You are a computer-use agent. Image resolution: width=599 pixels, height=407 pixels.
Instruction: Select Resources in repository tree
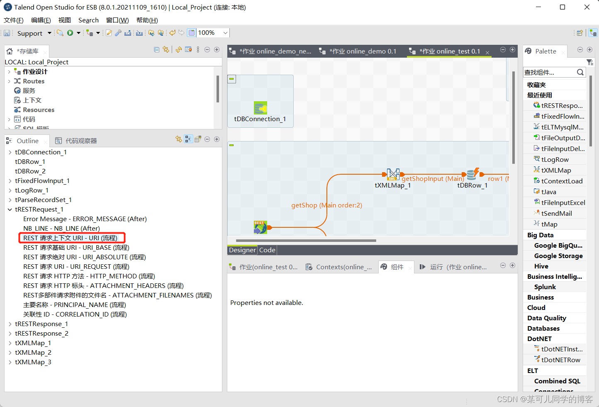click(x=38, y=110)
